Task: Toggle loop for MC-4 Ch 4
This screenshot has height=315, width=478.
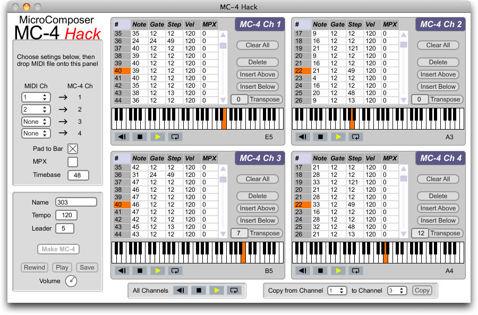Action: (355, 271)
